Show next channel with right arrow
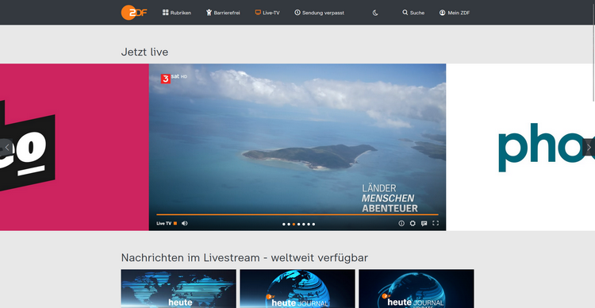Image resolution: width=595 pixels, height=308 pixels. click(x=589, y=147)
